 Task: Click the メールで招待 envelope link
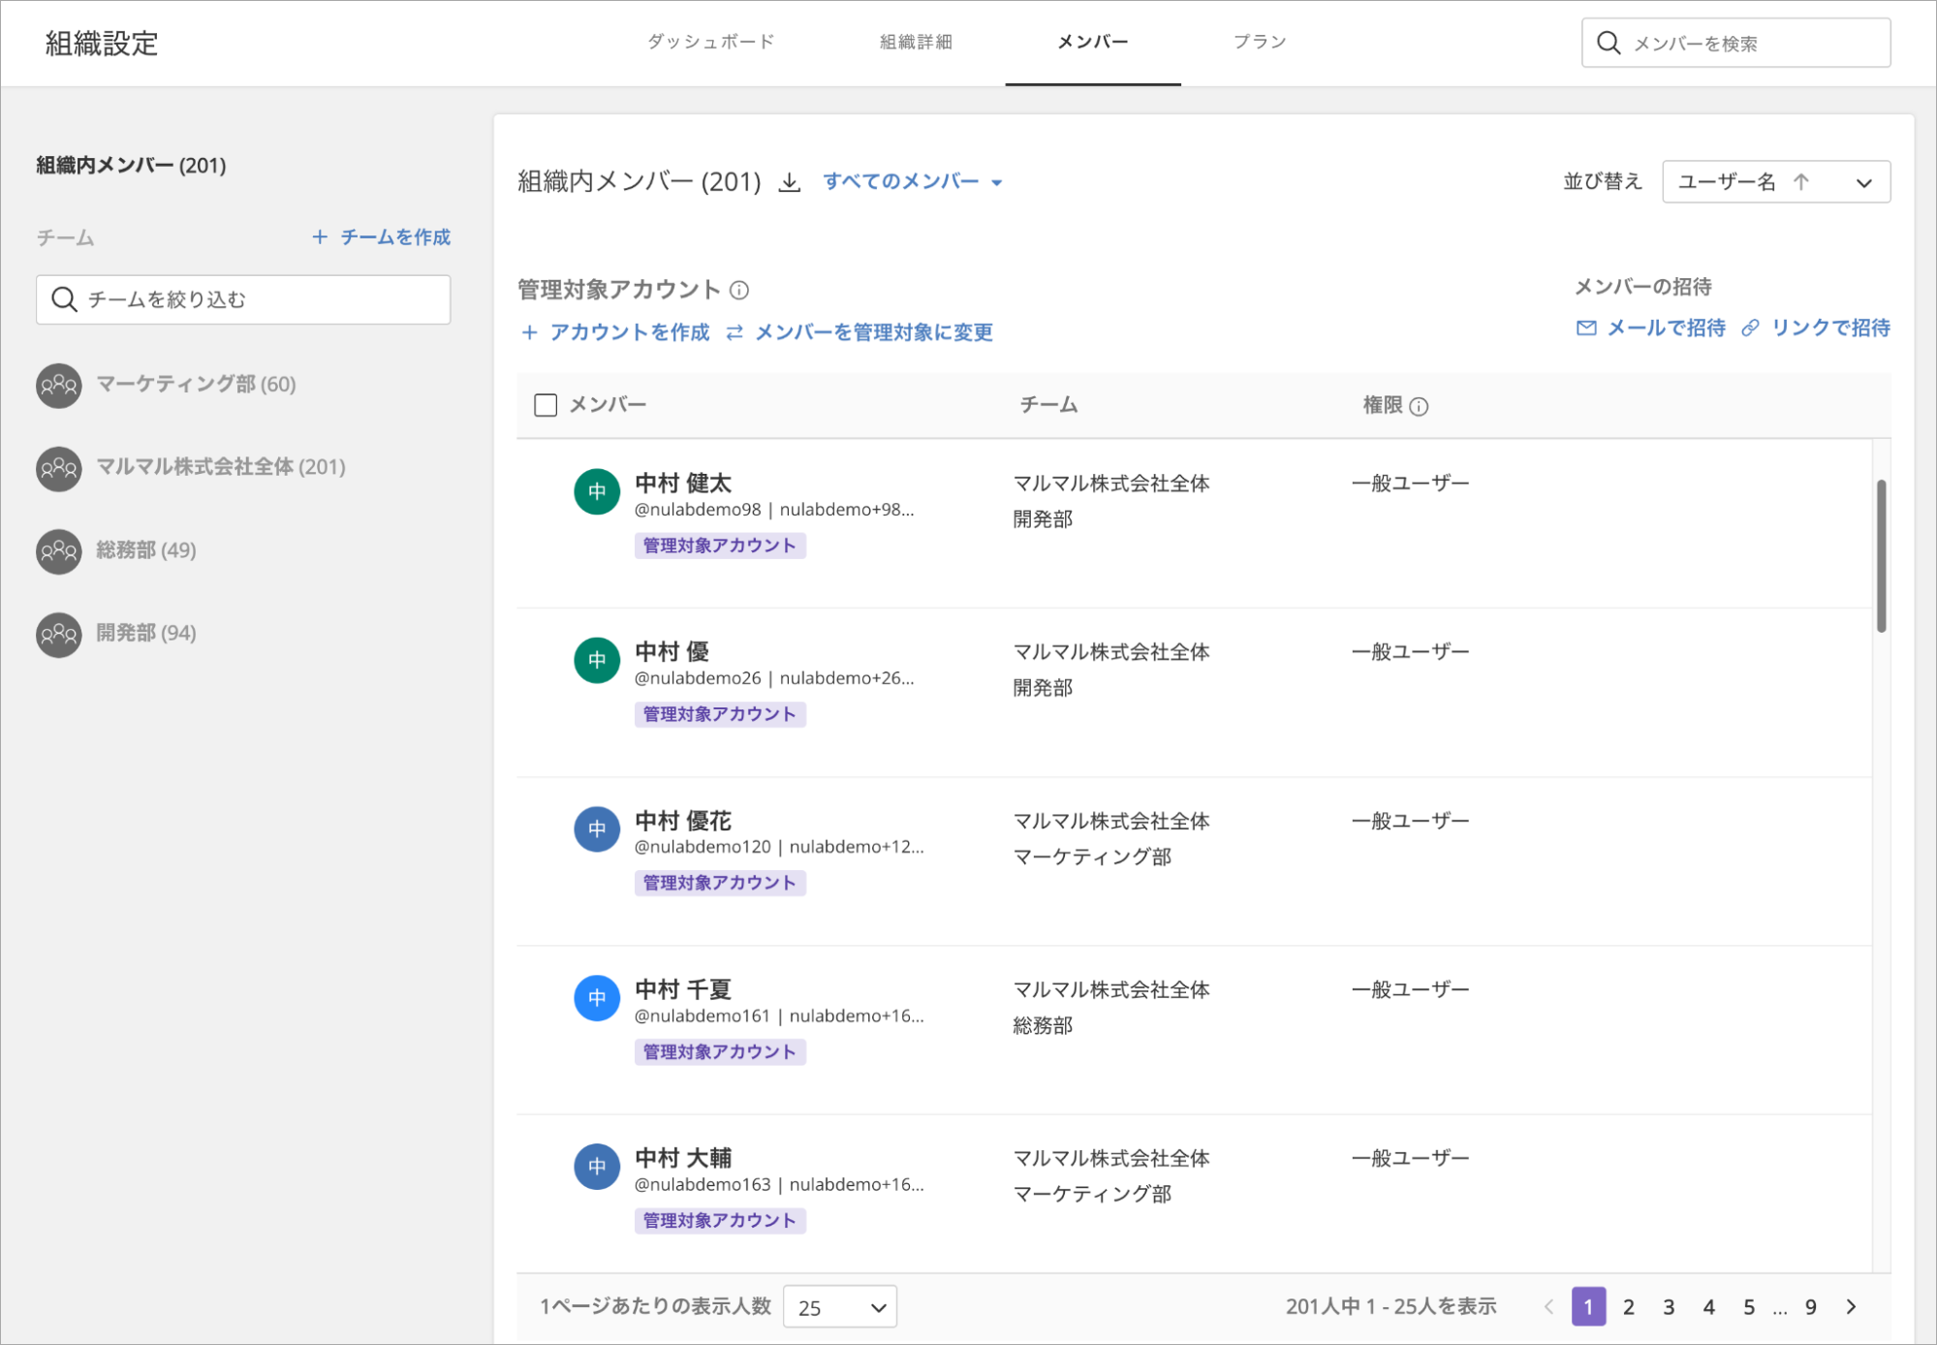coord(1651,328)
